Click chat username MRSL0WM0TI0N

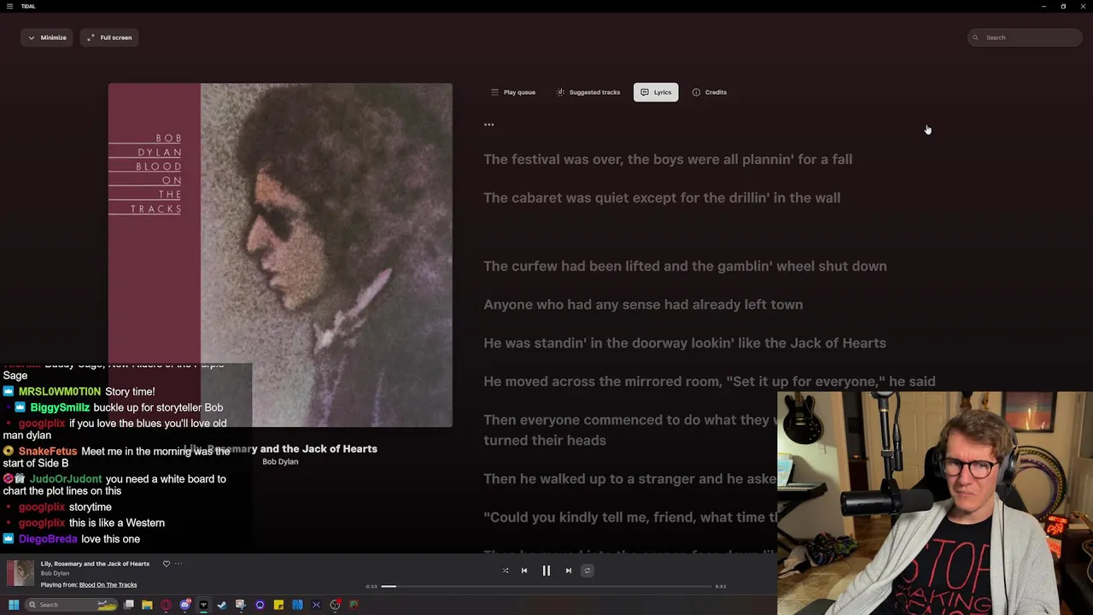click(60, 391)
